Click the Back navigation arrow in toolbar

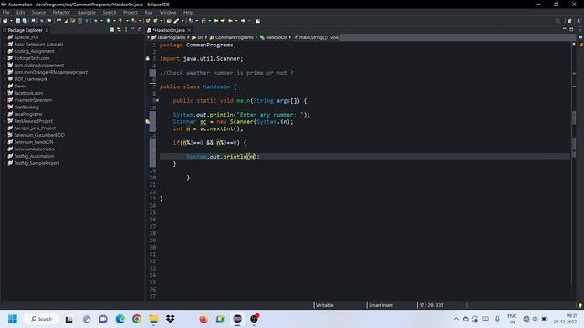click(230, 21)
